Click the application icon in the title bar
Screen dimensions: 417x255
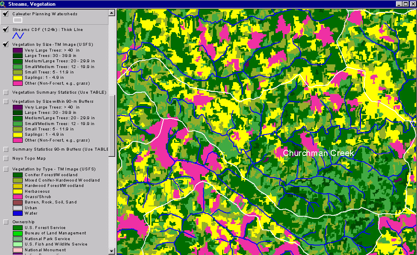coord(2,4)
